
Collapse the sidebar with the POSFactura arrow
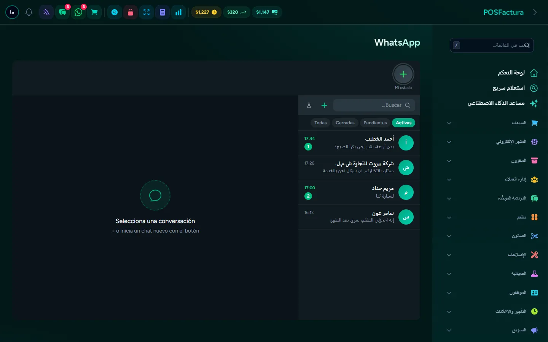pyautogui.click(x=535, y=12)
